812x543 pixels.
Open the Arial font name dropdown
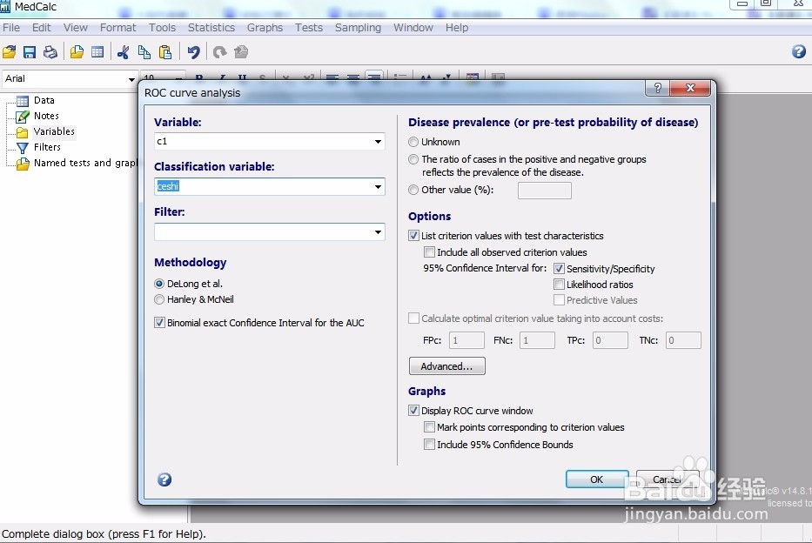(131, 79)
